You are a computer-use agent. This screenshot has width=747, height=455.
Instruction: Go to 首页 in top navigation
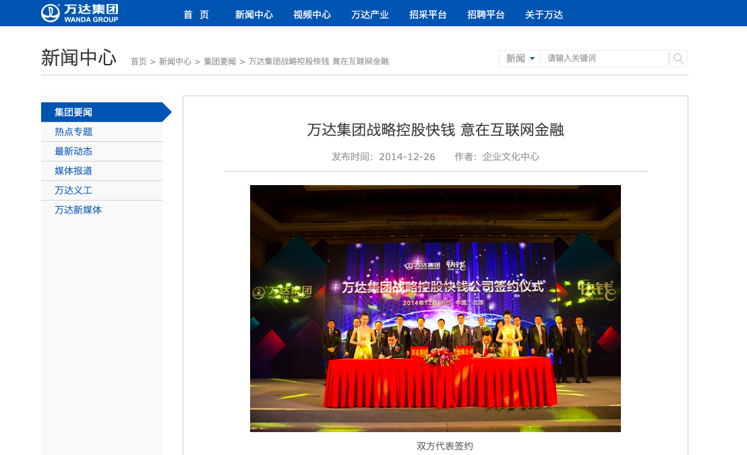(x=196, y=15)
